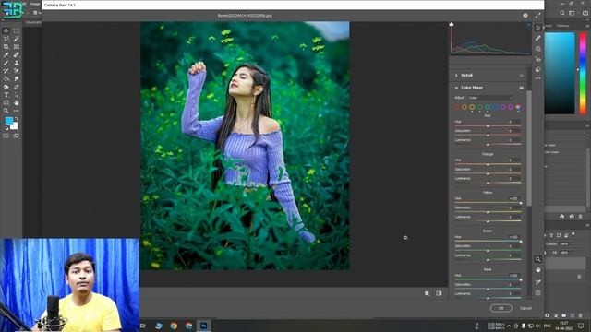Toggle the grid overlay icon in Camera Raw

(537, 292)
